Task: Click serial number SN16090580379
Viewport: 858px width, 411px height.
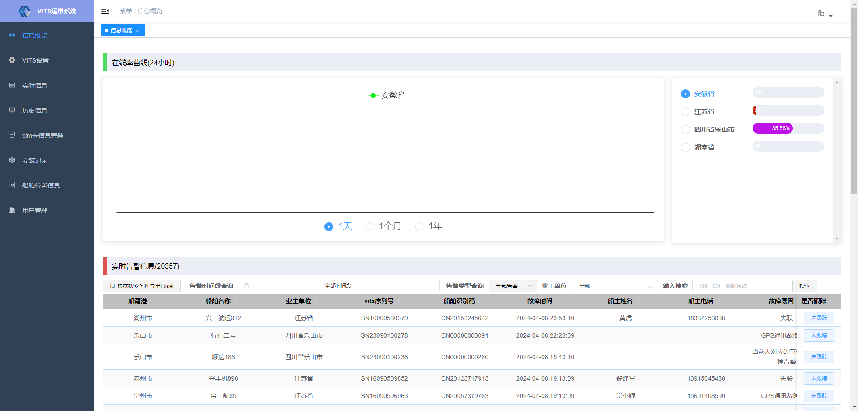Action: click(384, 318)
